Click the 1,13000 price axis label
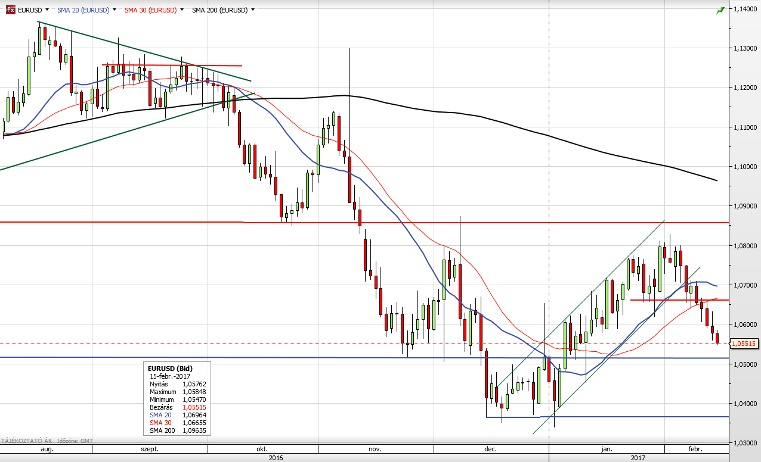 pos(745,48)
